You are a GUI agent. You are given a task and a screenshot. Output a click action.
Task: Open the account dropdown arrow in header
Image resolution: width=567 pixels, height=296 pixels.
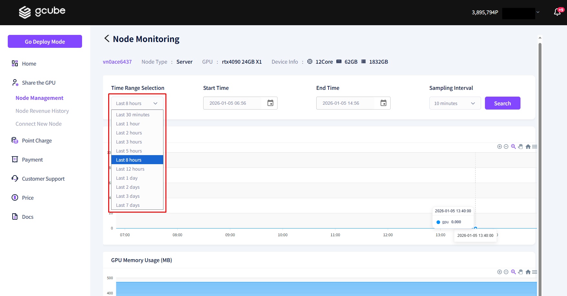tap(538, 12)
